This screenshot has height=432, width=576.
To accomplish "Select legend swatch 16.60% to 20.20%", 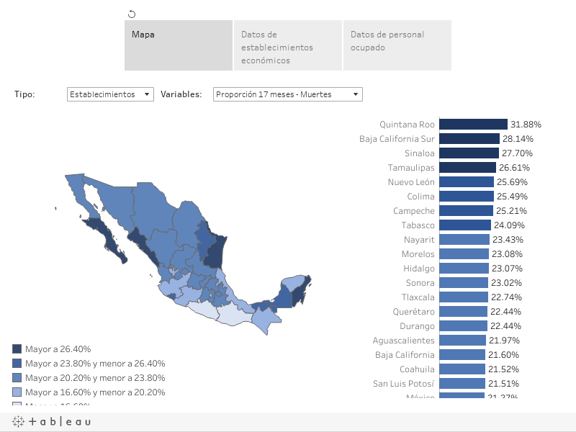I will [17, 392].
